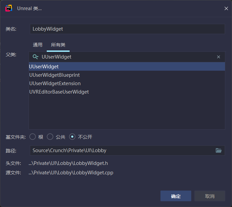
Task: Click the LobbyWidget.h header file path
Action: (x=68, y=163)
